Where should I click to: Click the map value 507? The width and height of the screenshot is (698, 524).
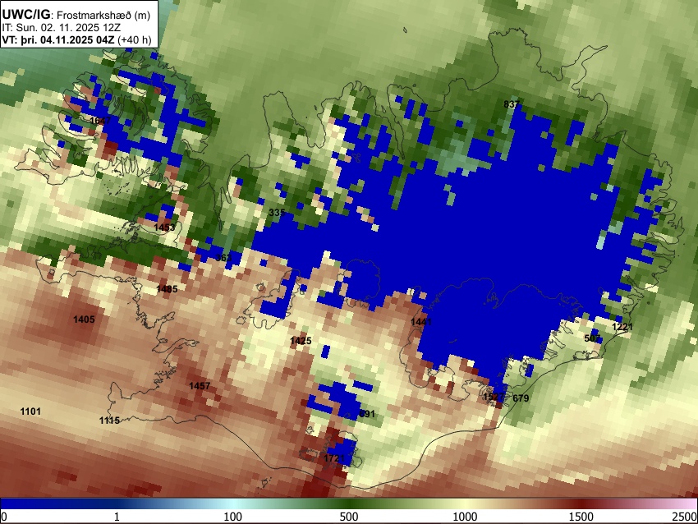coord(592,338)
